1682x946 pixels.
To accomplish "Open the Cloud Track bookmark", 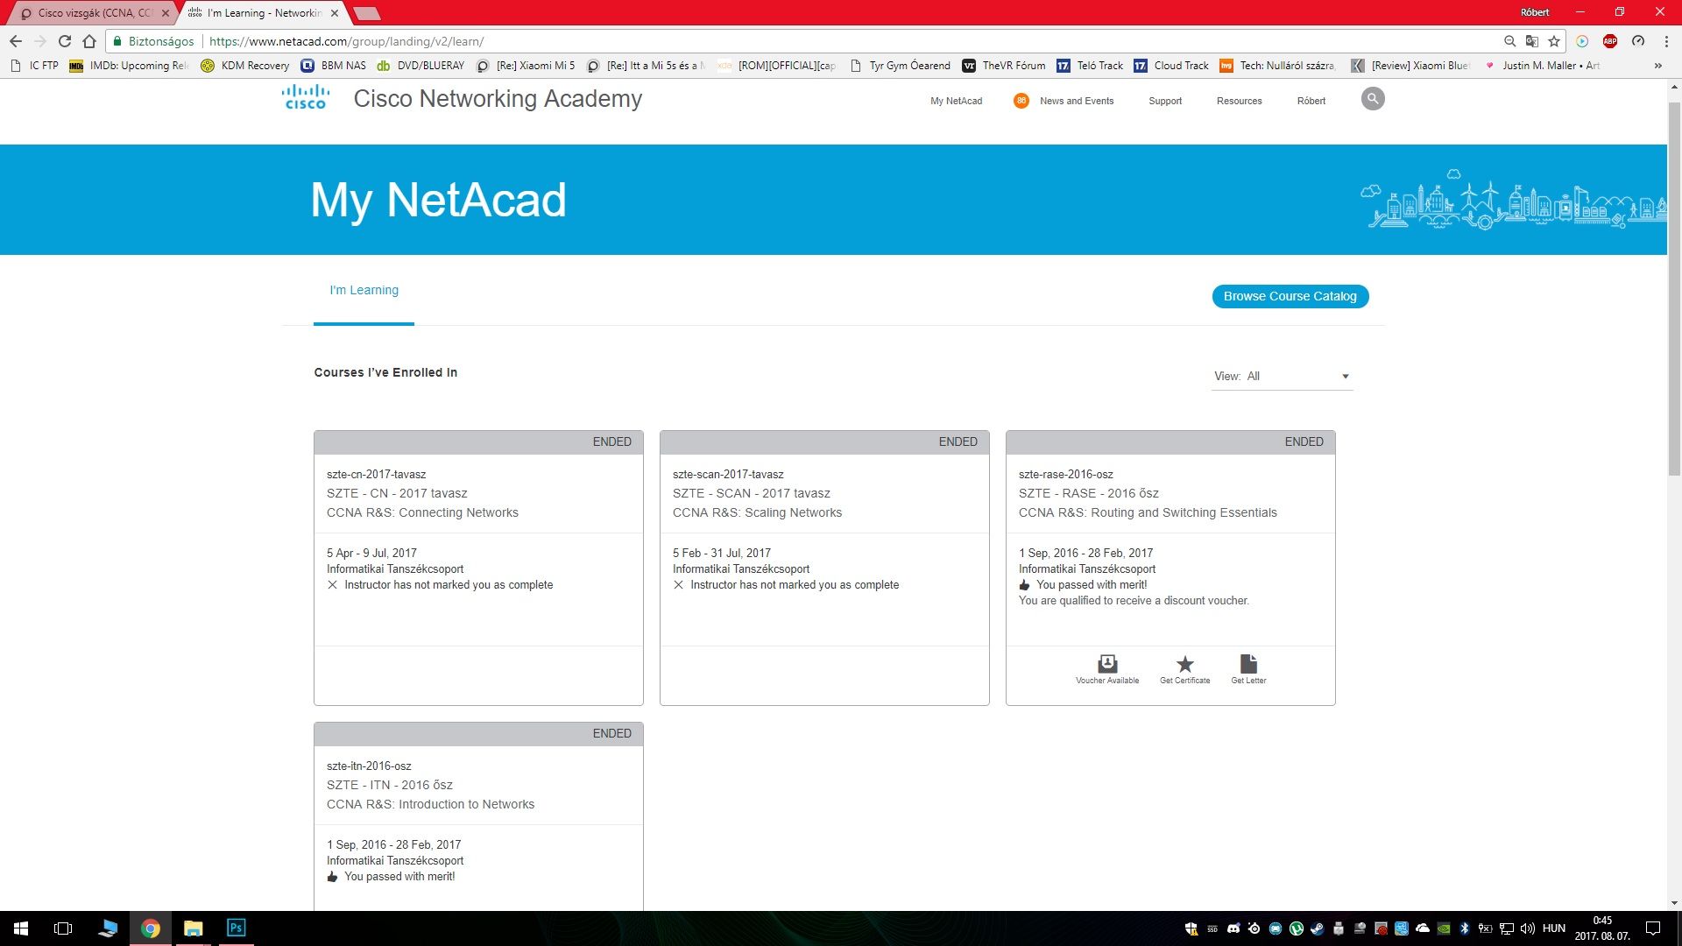I will (1171, 66).
